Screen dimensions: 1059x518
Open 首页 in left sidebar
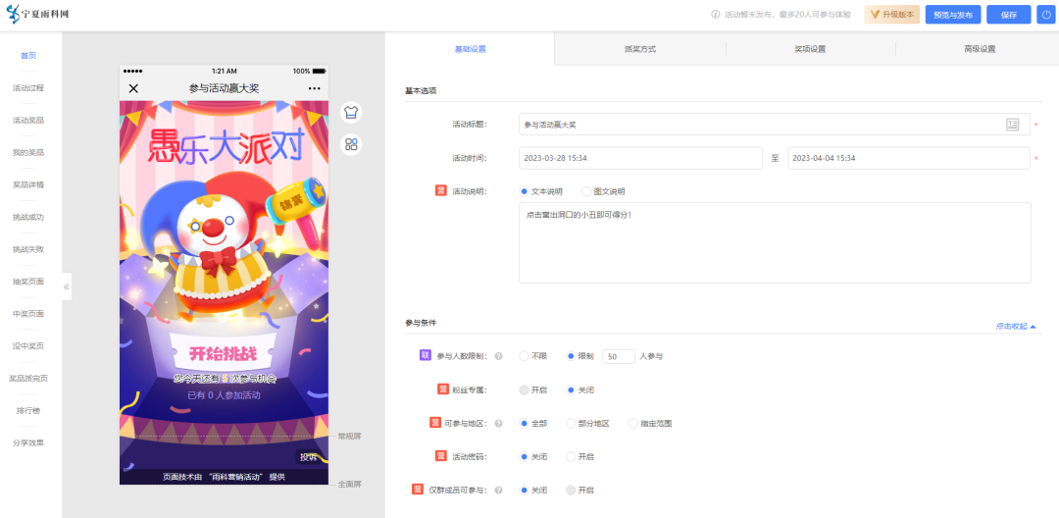tap(28, 55)
